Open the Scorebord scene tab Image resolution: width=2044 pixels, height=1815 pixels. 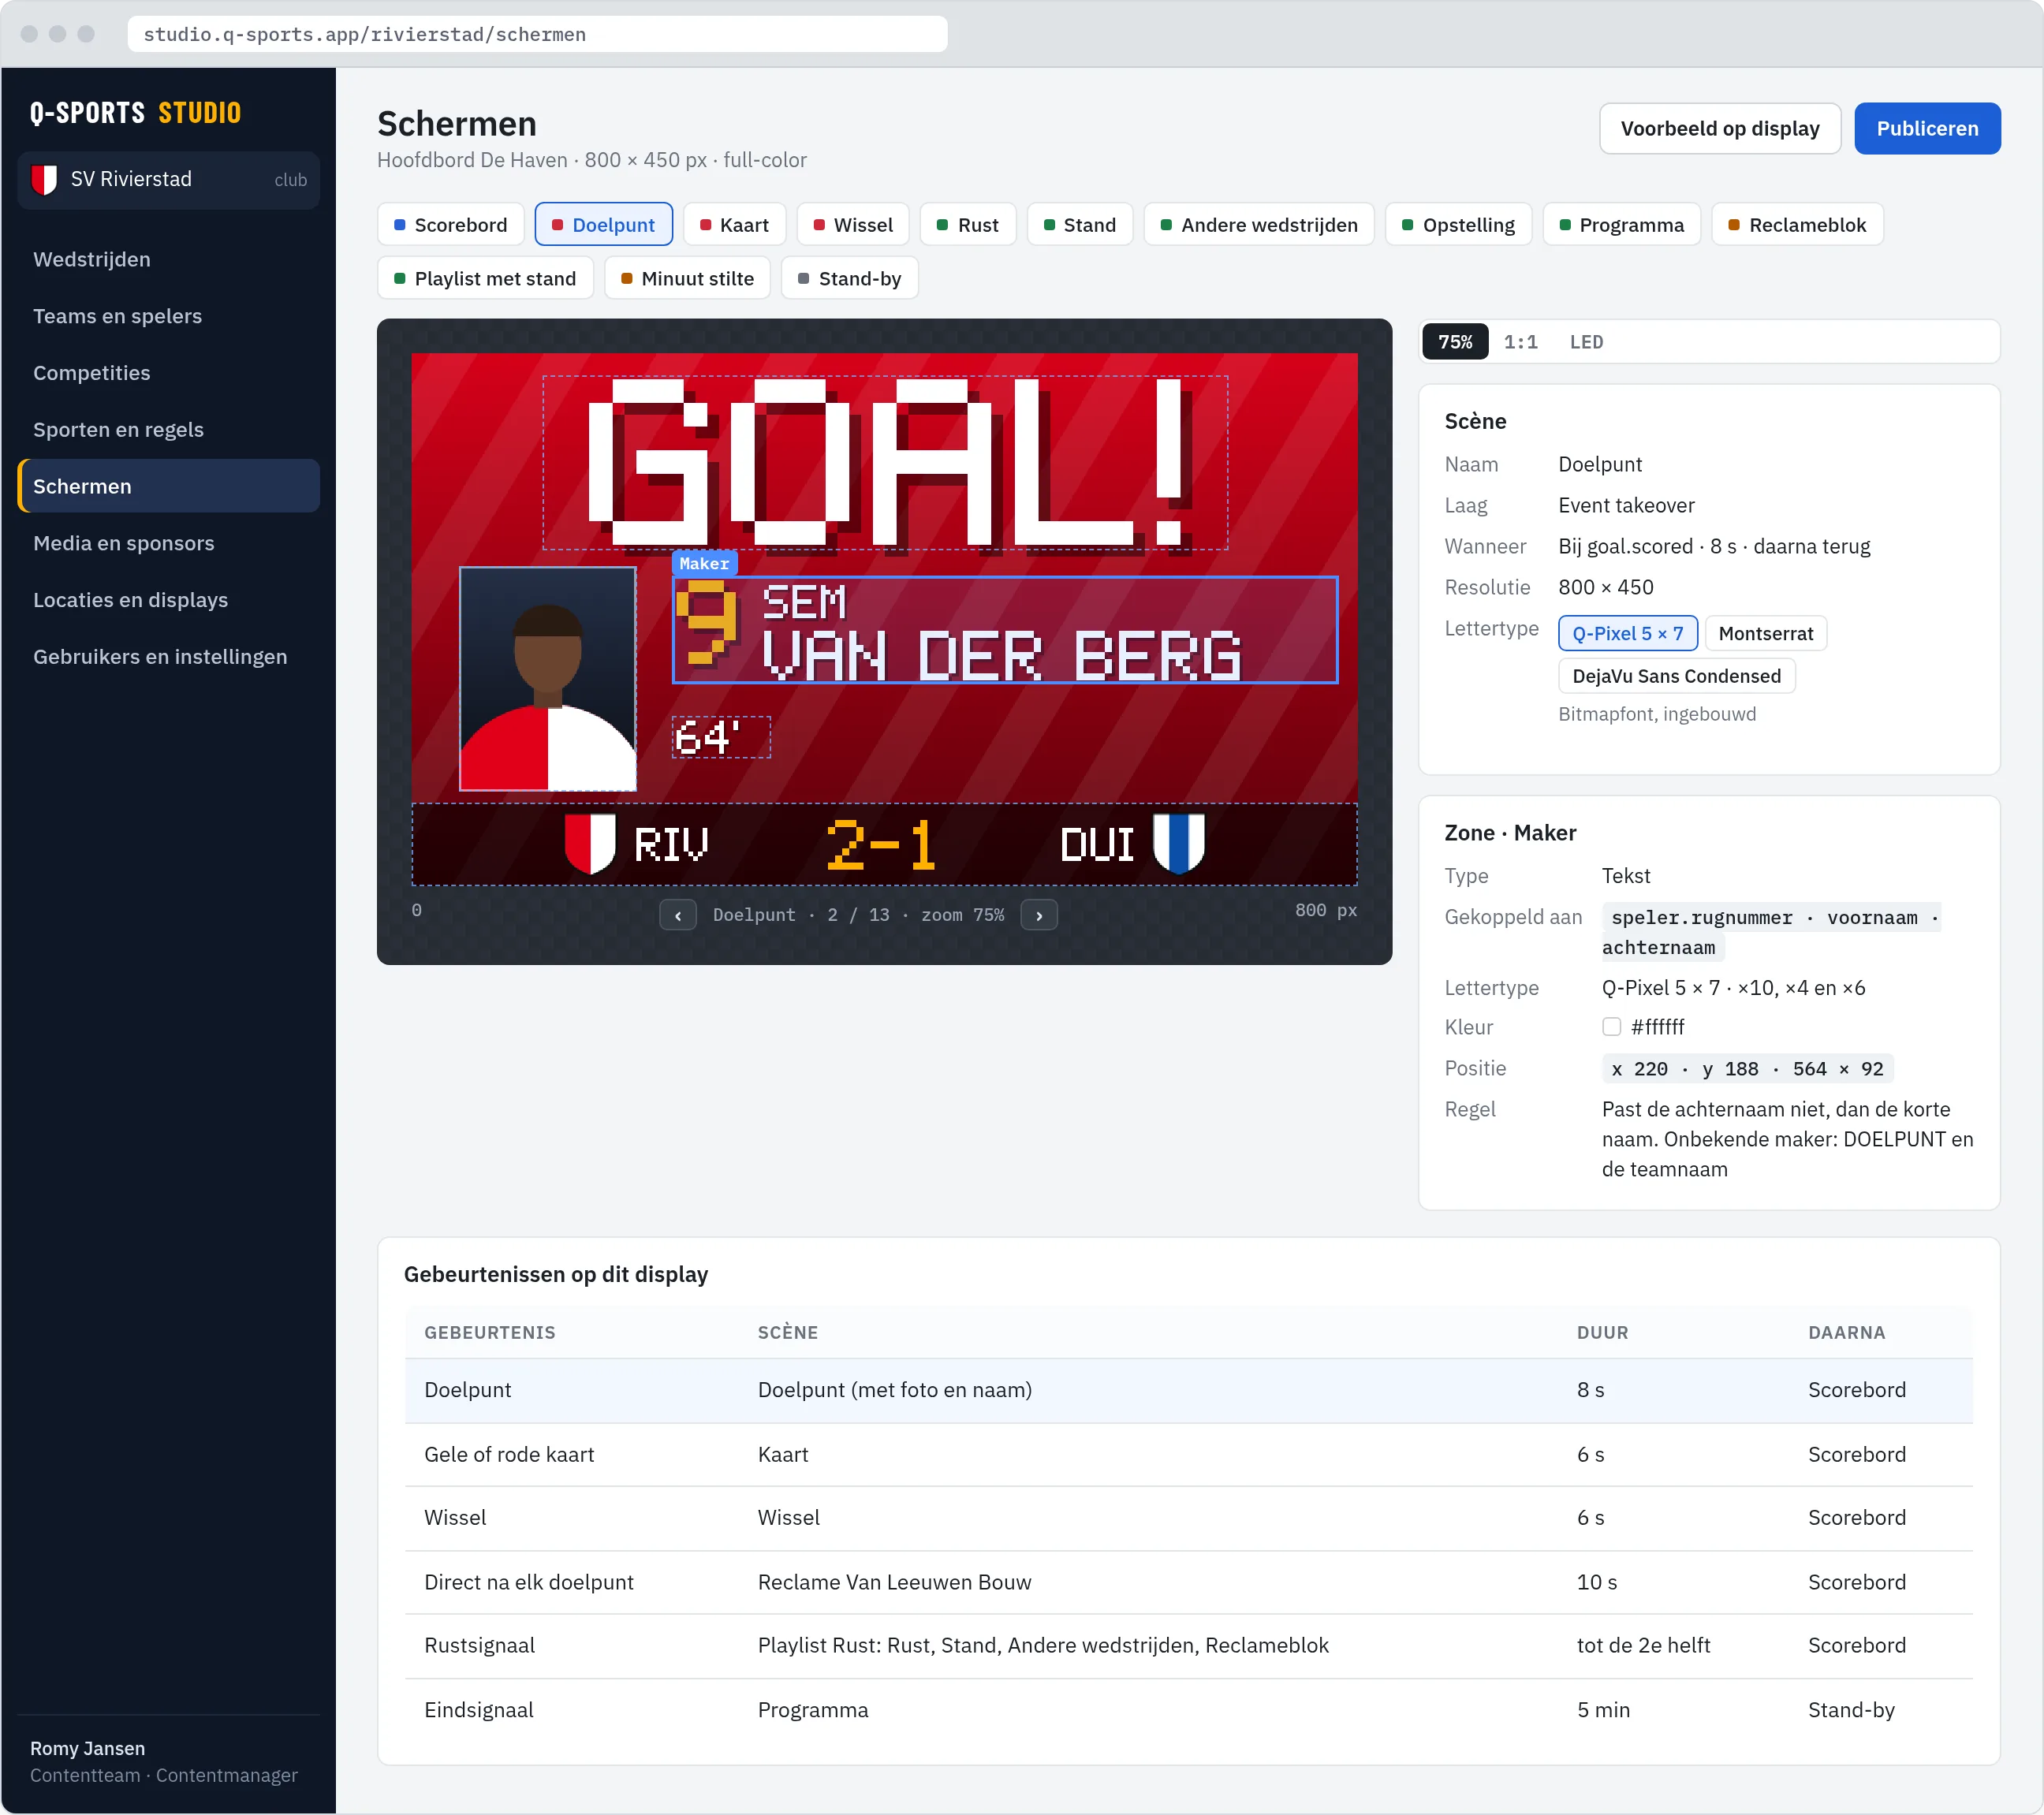pyautogui.click(x=451, y=225)
